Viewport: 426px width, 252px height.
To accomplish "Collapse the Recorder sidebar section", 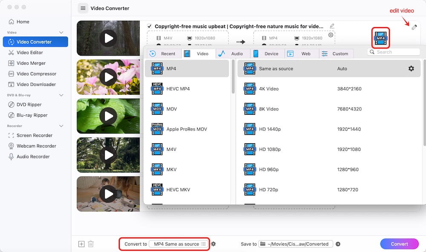I will (x=61, y=126).
